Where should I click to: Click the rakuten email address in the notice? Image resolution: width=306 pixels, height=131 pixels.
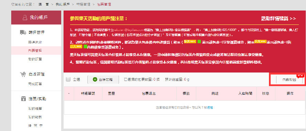(129, 30)
